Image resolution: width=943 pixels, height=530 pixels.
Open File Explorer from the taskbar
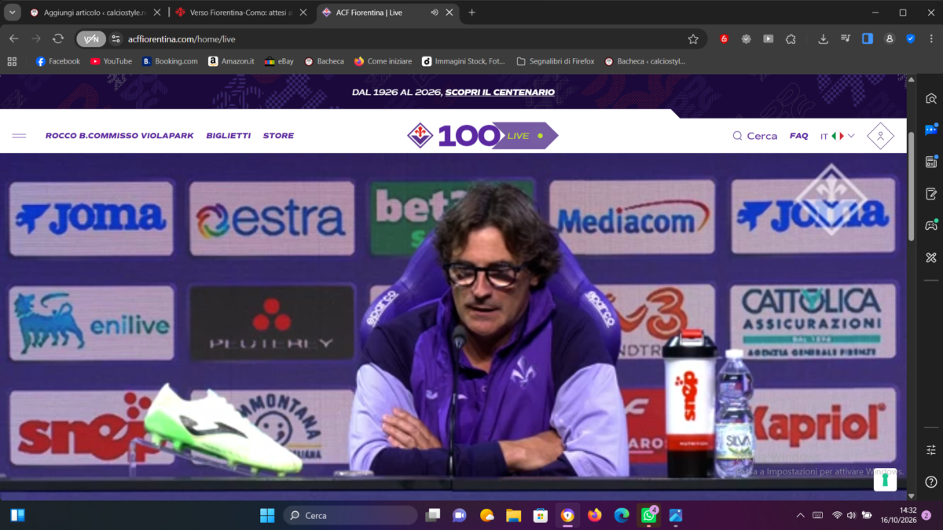pos(513,515)
